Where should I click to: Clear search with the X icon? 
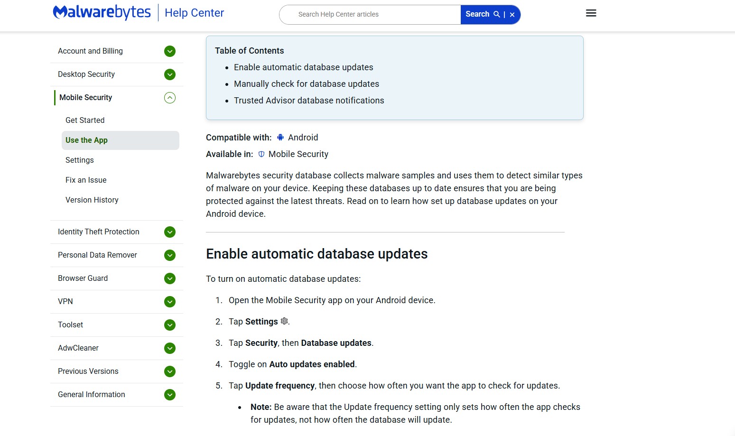coord(512,15)
